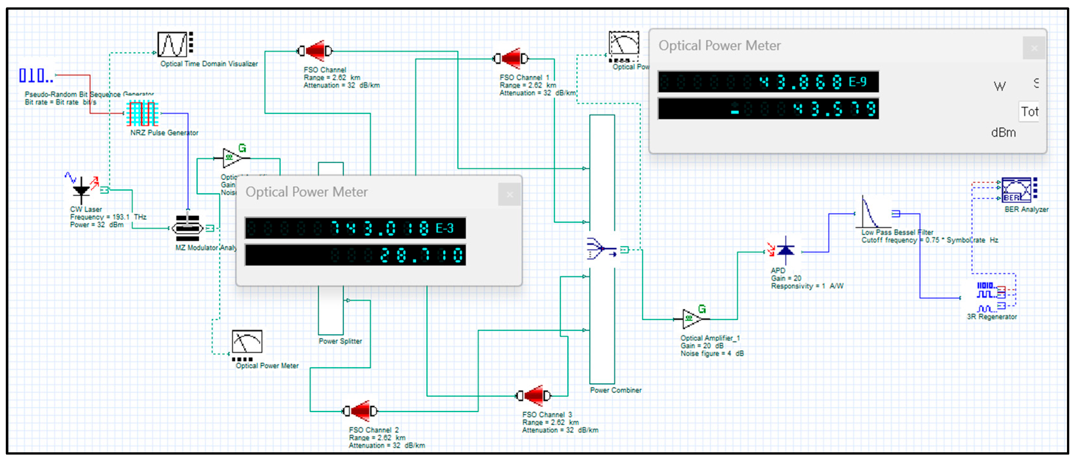1076x461 pixels.
Task: Select the Pseudo-Random Bit Sequence Generator icon
Action: click(x=36, y=75)
